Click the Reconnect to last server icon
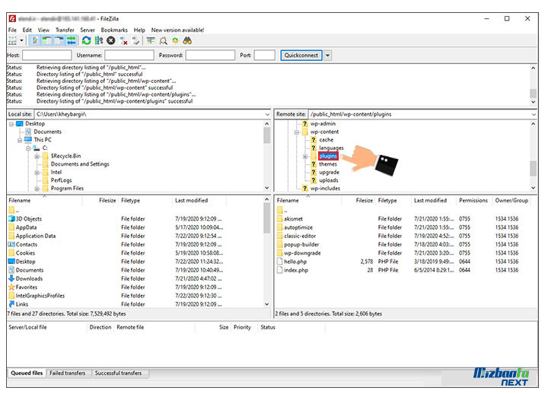Image resolution: width=545 pixels, height=394 pixels. tap(135, 41)
